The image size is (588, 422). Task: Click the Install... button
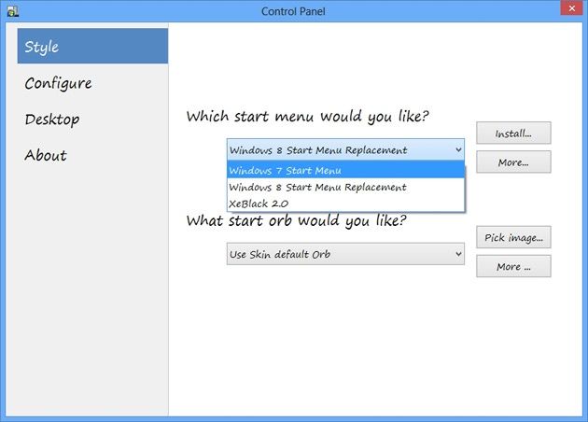(513, 134)
